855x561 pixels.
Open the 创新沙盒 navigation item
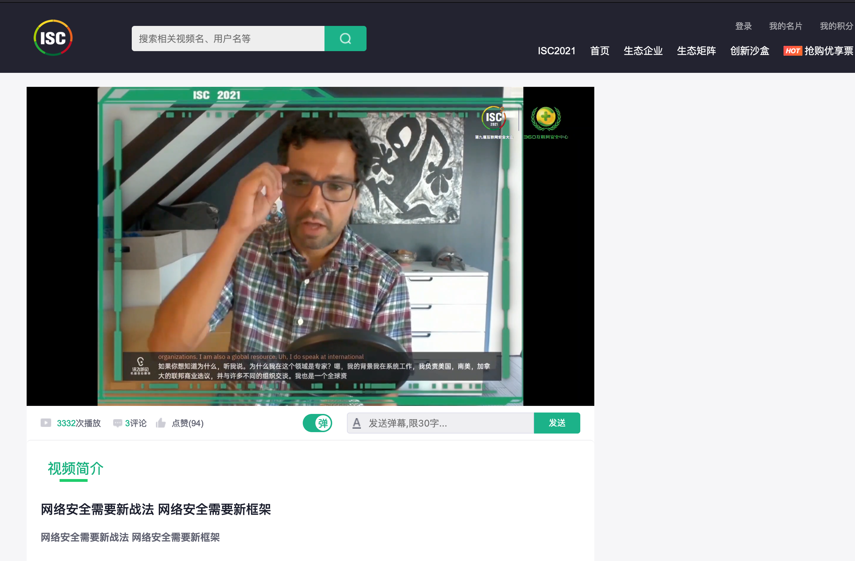tap(750, 51)
